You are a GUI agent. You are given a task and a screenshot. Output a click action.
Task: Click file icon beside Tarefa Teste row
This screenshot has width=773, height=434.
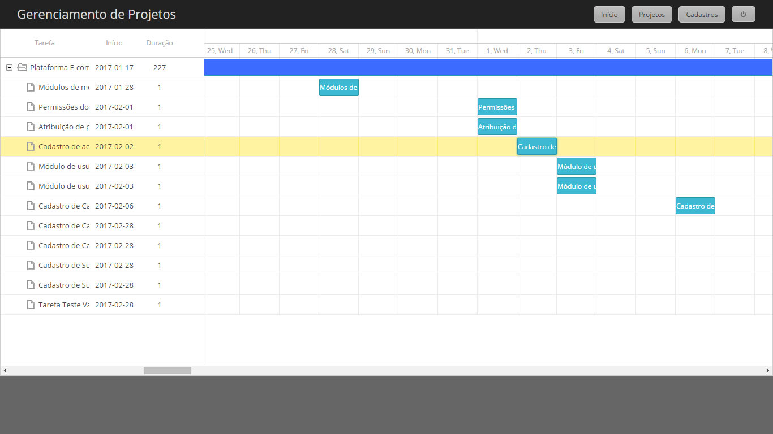31,305
